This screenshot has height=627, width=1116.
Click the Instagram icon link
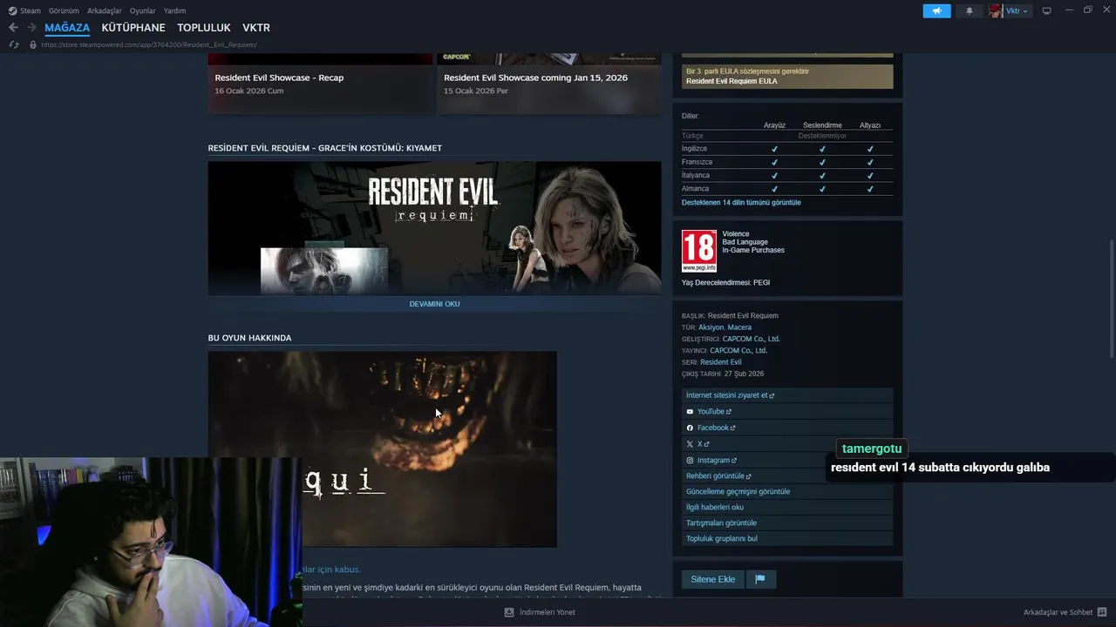coord(690,461)
